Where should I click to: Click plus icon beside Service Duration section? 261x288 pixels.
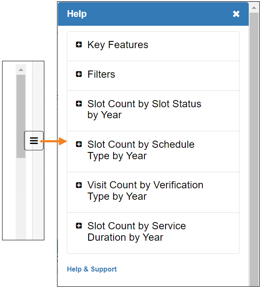pos(79,226)
